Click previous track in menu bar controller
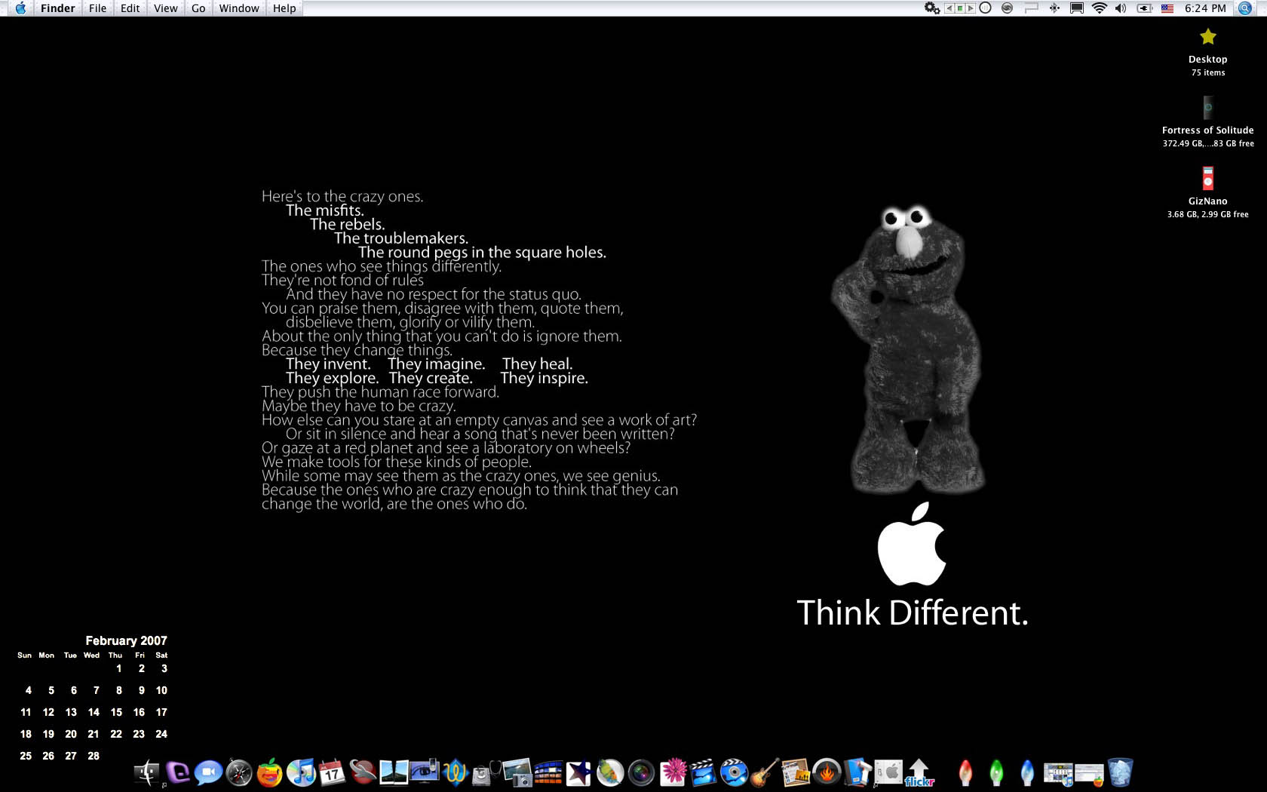1267x792 pixels. 949,8
